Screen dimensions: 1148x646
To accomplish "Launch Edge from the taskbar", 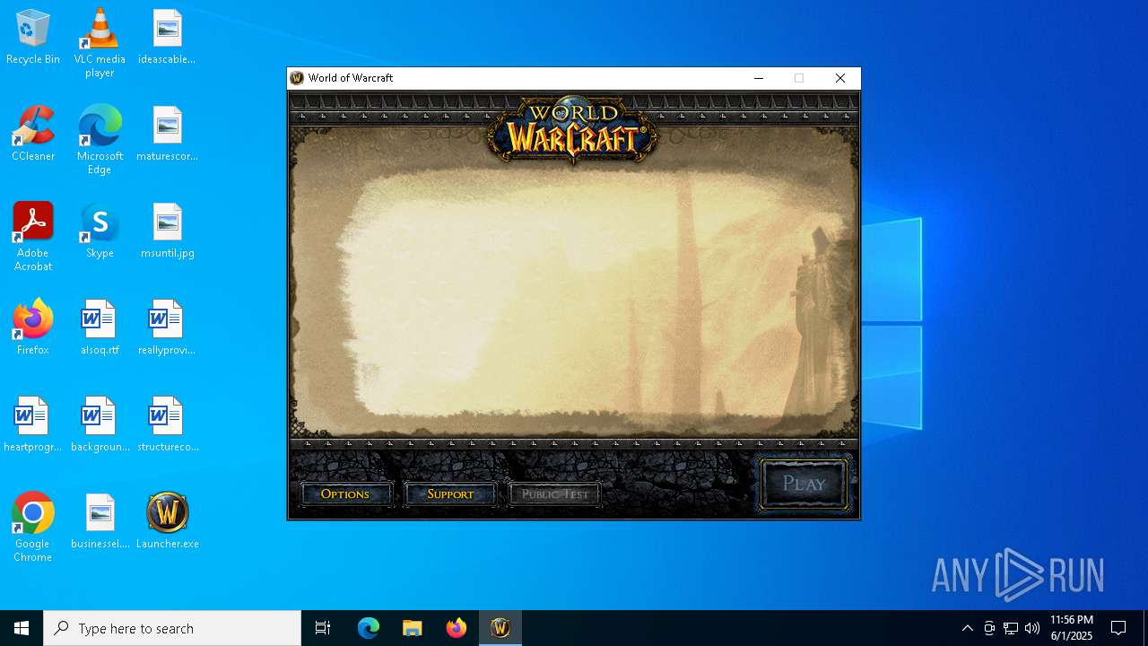I will click(369, 628).
